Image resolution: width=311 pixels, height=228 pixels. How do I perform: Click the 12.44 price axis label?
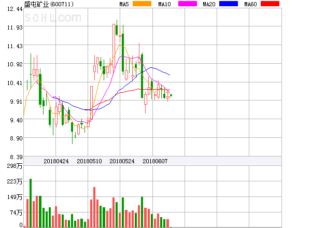(15, 9)
